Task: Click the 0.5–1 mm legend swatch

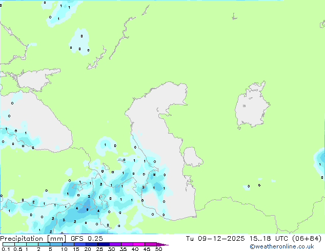Action: tap(21, 244)
